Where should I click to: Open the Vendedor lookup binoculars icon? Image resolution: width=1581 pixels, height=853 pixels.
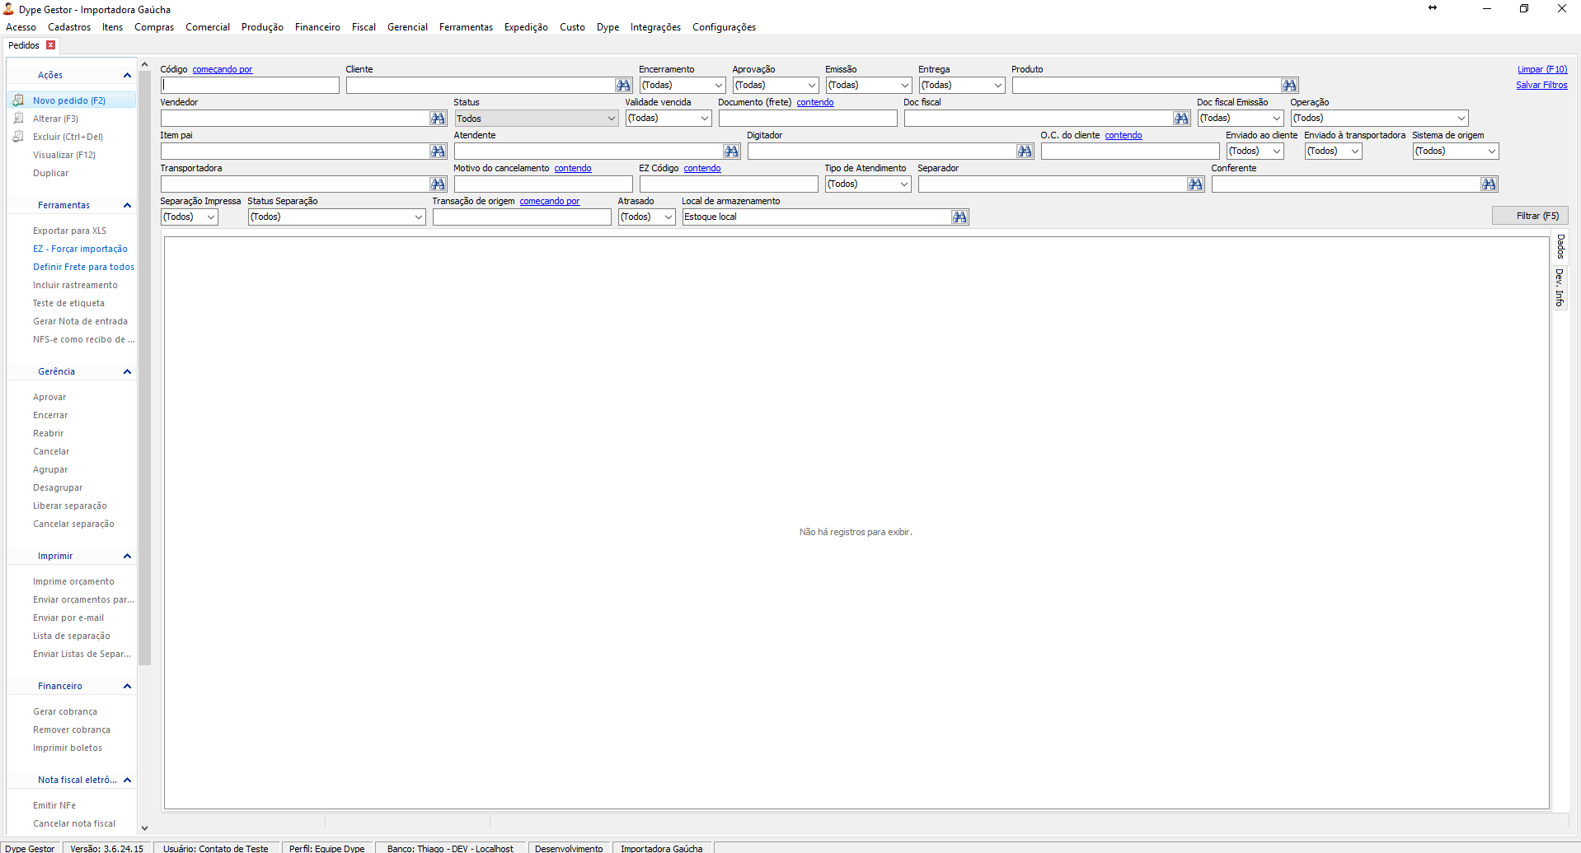tap(438, 119)
